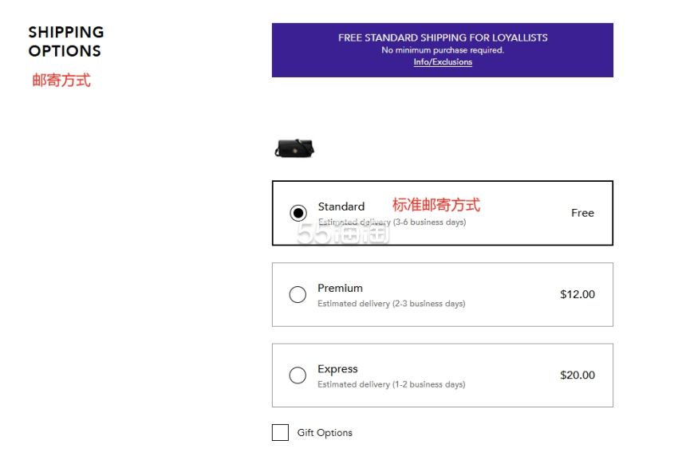
Task: Click the $12.00 Premium price
Action: (x=578, y=294)
